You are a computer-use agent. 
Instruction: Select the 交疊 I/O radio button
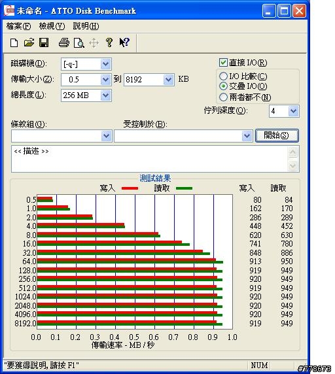(223, 86)
